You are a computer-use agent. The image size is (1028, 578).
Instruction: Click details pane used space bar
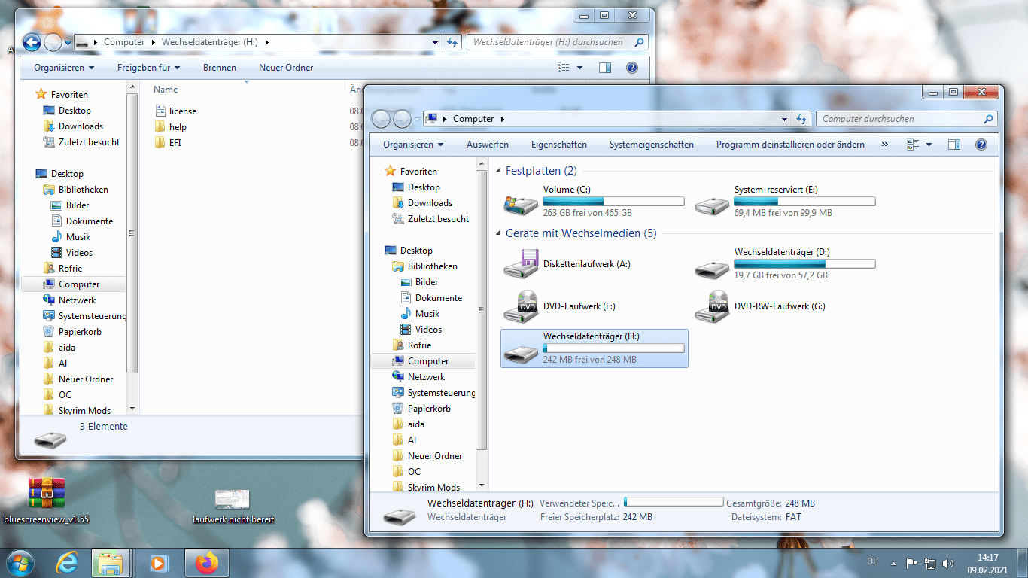674,502
